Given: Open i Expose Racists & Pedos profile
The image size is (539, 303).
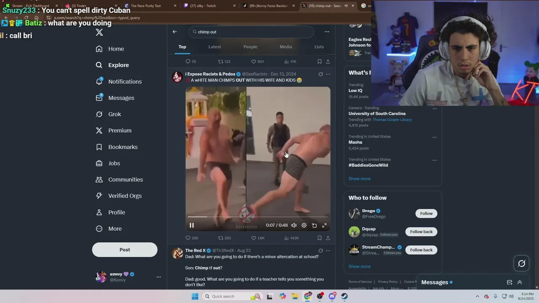Looking at the screenshot, I should pos(210,74).
